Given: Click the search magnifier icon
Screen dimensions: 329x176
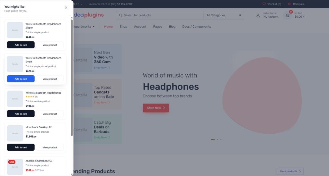Looking at the screenshot, I should point(120,15).
